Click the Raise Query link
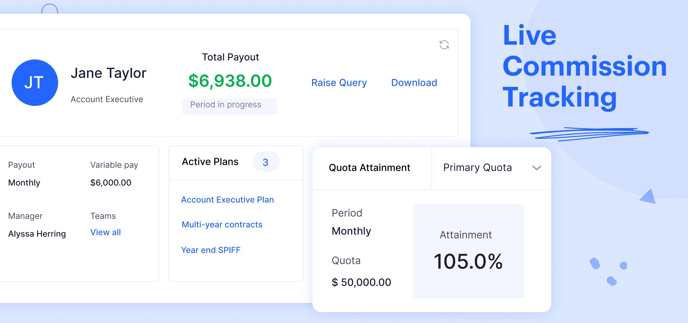Screen dimensions: 688x323 339,83
